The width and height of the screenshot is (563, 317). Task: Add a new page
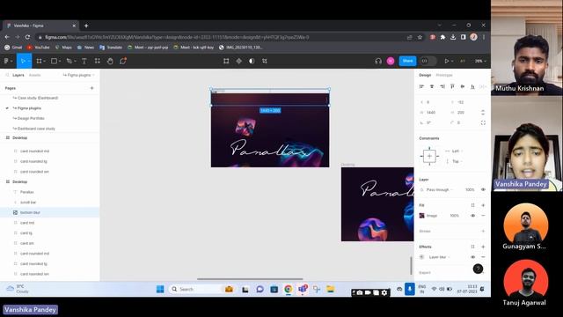(91, 88)
